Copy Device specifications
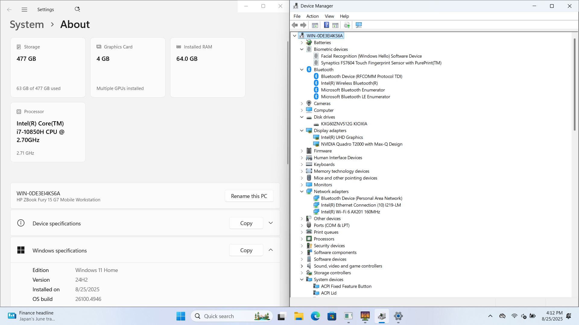Image resolution: width=579 pixels, height=325 pixels. click(x=246, y=223)
